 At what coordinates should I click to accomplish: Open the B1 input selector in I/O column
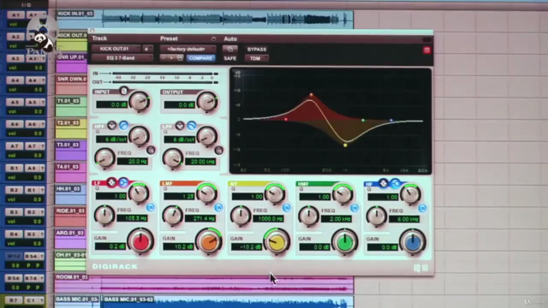pyautogui.click(x=15, y=169)
